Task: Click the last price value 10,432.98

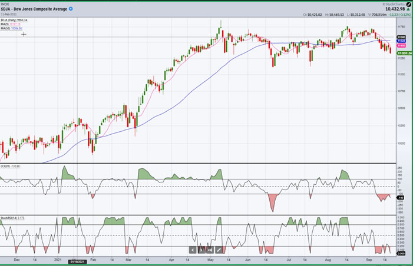Action: click(395, 8)
